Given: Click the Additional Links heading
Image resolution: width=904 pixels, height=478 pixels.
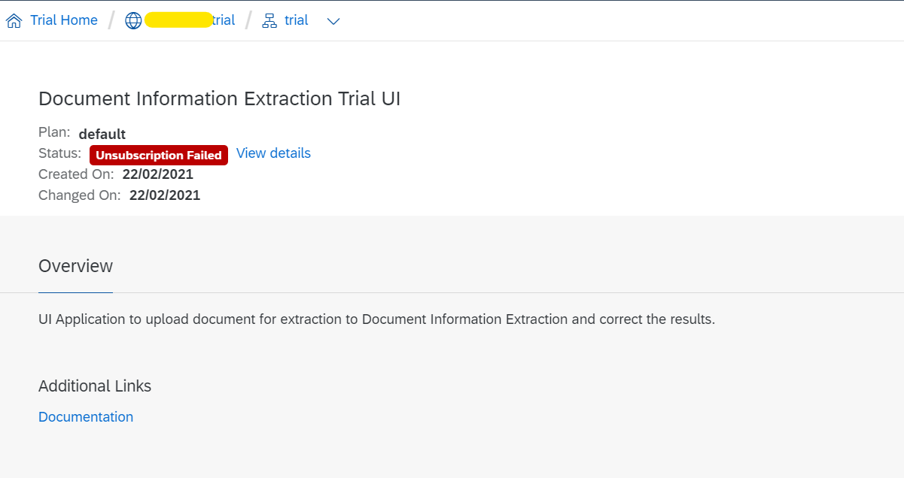Looking at the screenshot, I should (95, 386).
